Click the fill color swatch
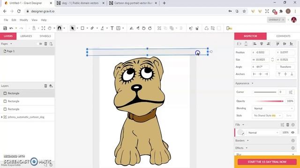The width and height of the screenshot is (300, 168). (240, 133)
